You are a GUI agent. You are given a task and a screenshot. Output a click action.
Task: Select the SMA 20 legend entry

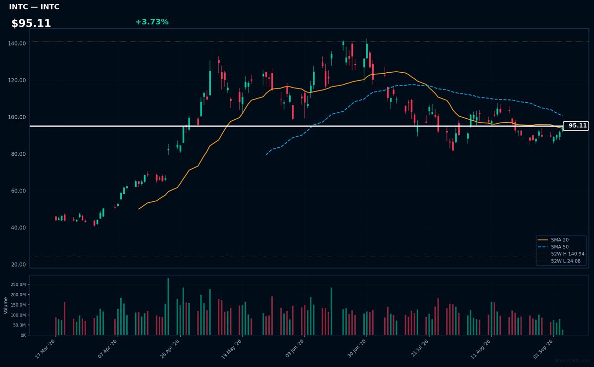click(x=559, y=239)
